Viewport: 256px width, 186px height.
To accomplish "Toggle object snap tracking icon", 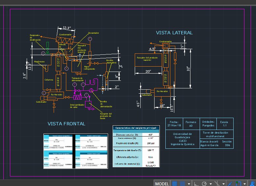I will coord(230,184).
